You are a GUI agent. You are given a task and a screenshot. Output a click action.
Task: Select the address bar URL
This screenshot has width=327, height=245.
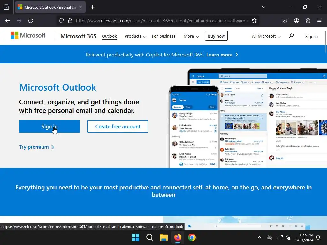pyautogui.click(x=162, y=21)
